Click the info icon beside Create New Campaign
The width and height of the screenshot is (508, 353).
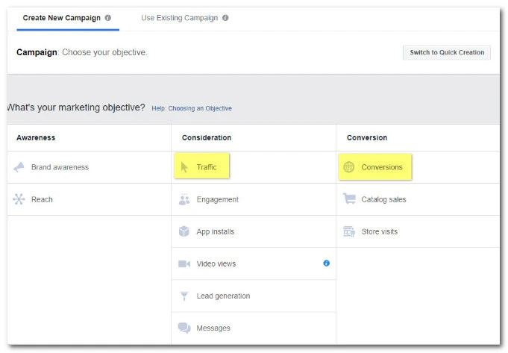[108, 18]
